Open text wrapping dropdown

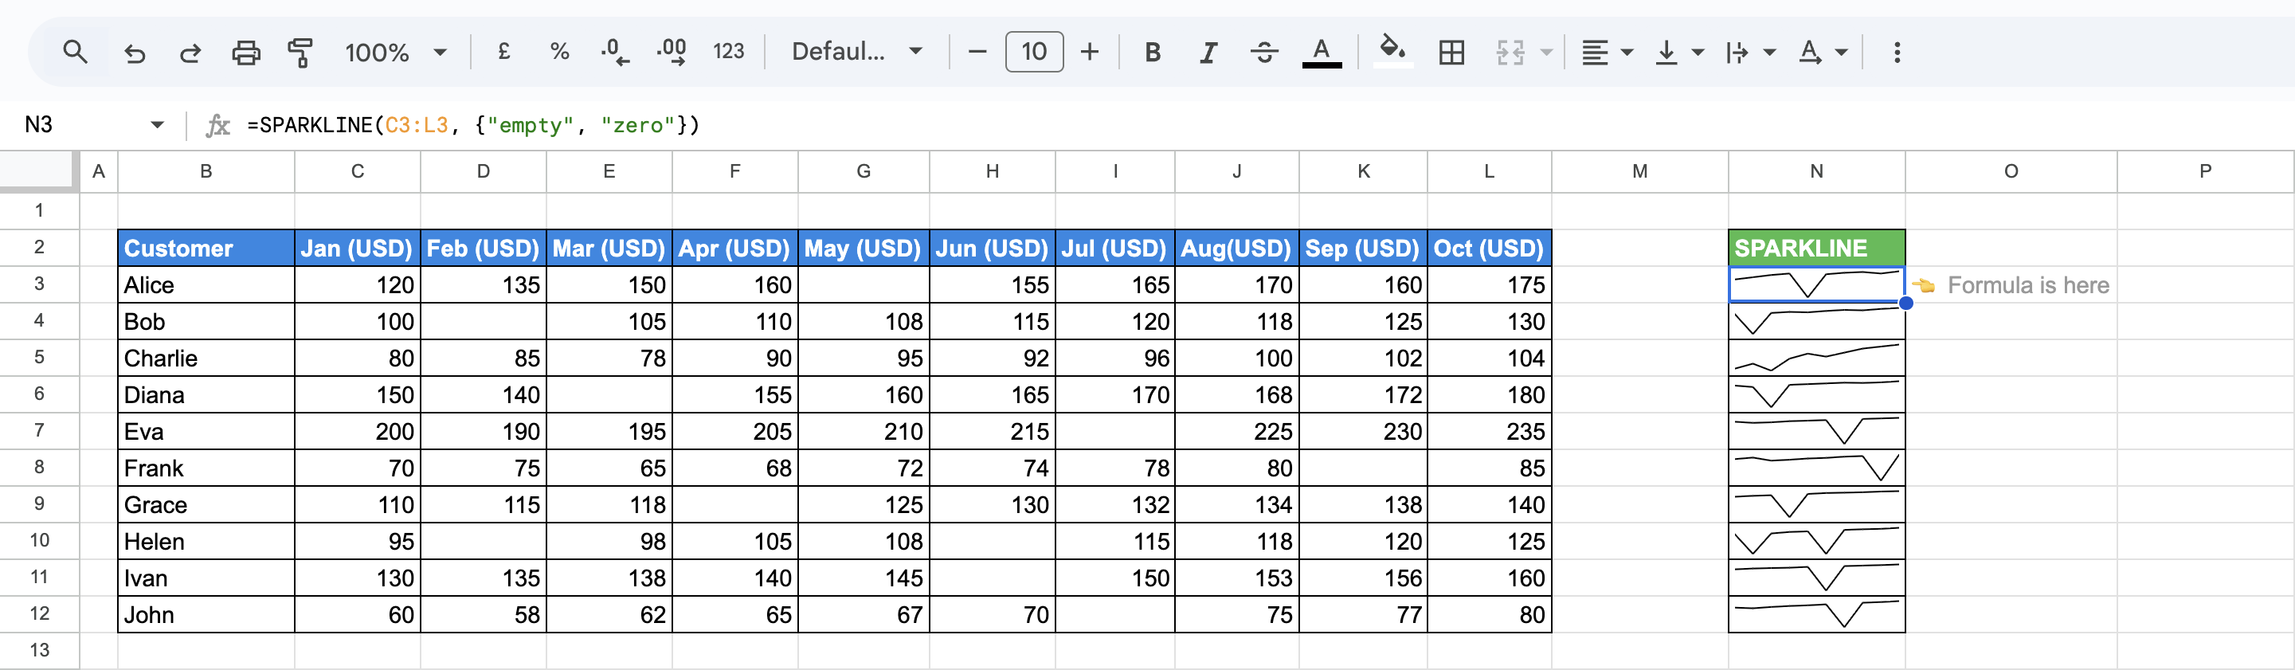coord(1750,53)
